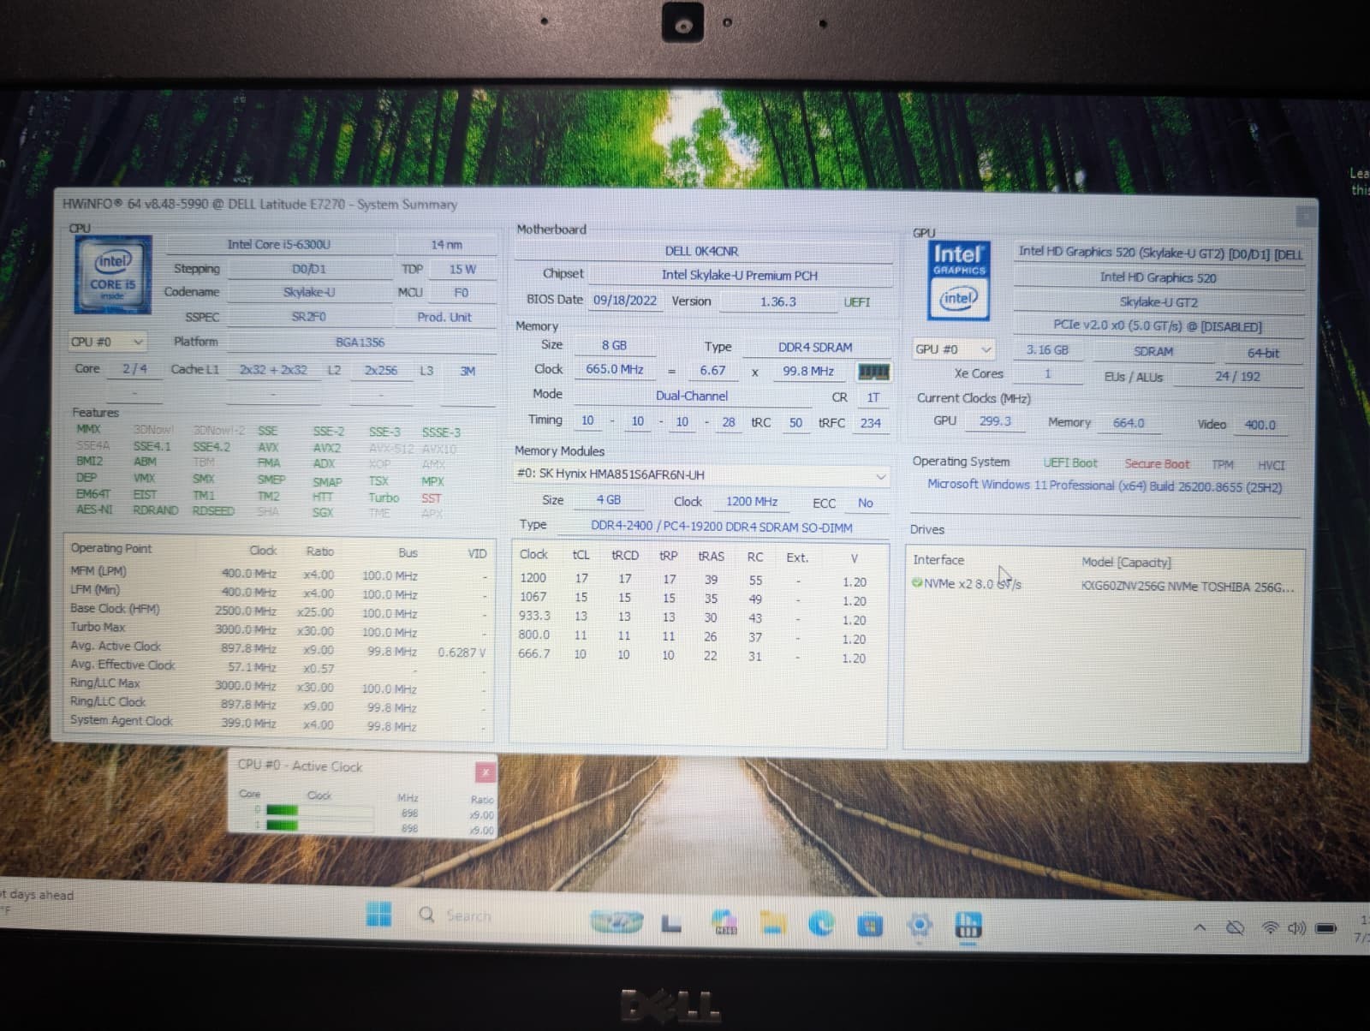Click the HVCI status label
This screenshot has width=1370, height=1031.
[x=1272, y=465]
